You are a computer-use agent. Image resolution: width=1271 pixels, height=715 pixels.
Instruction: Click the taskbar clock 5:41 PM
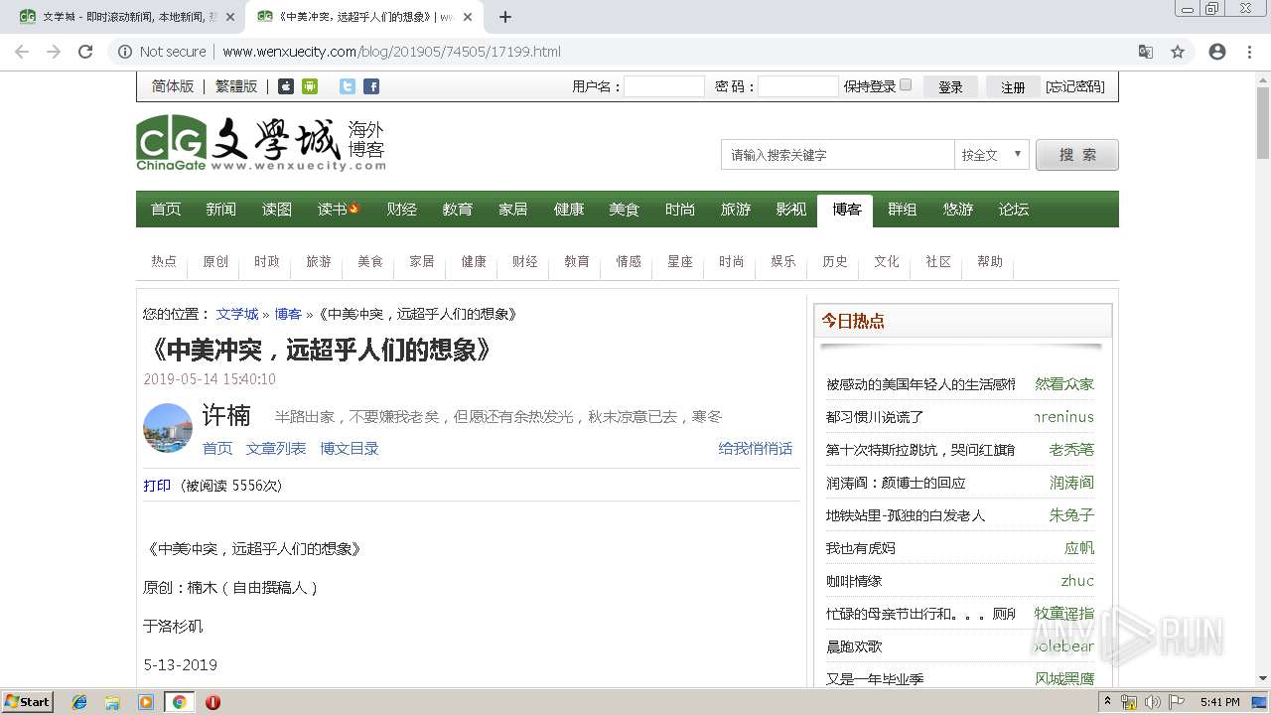[x=1220, y=702]
